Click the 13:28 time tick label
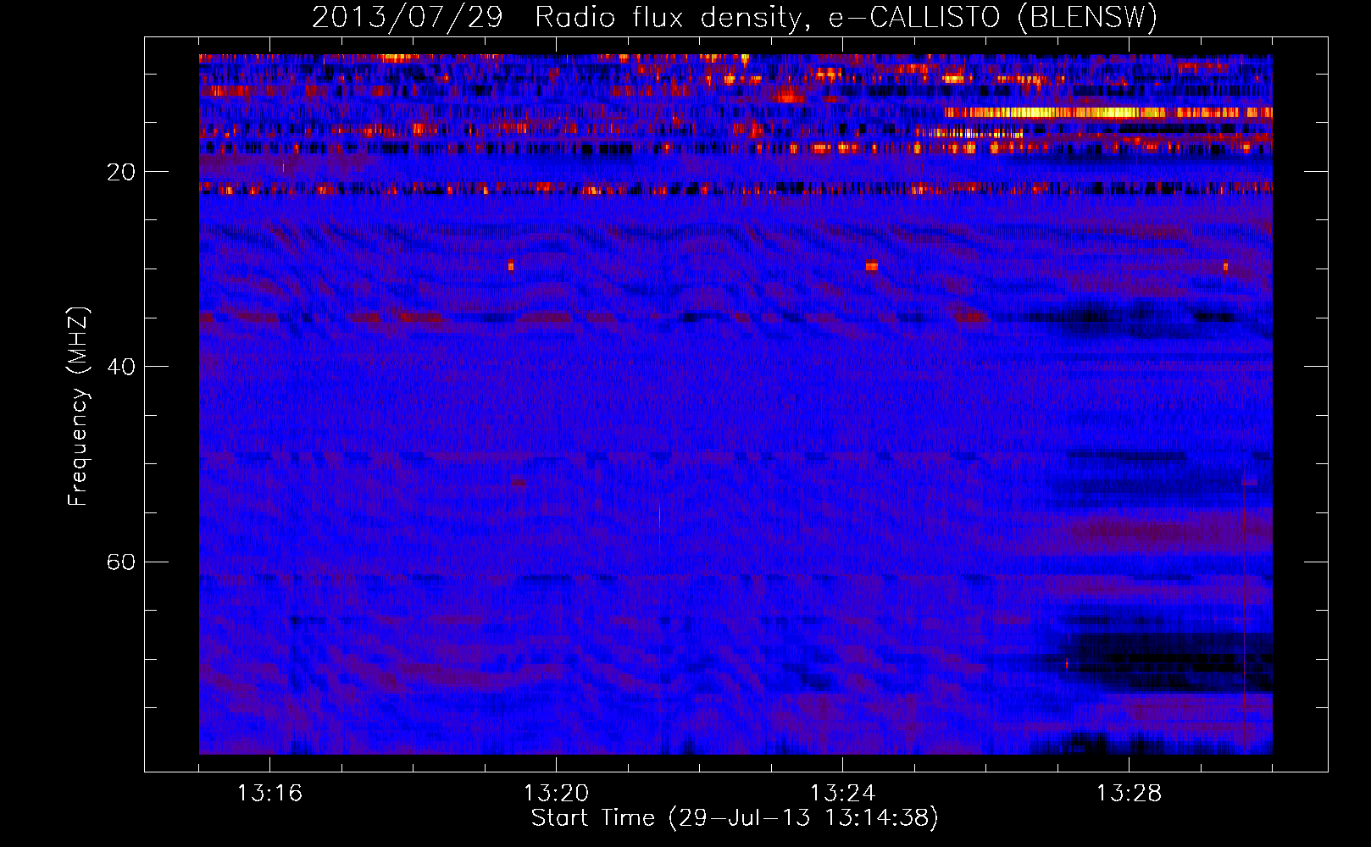 click(1129, 794)
